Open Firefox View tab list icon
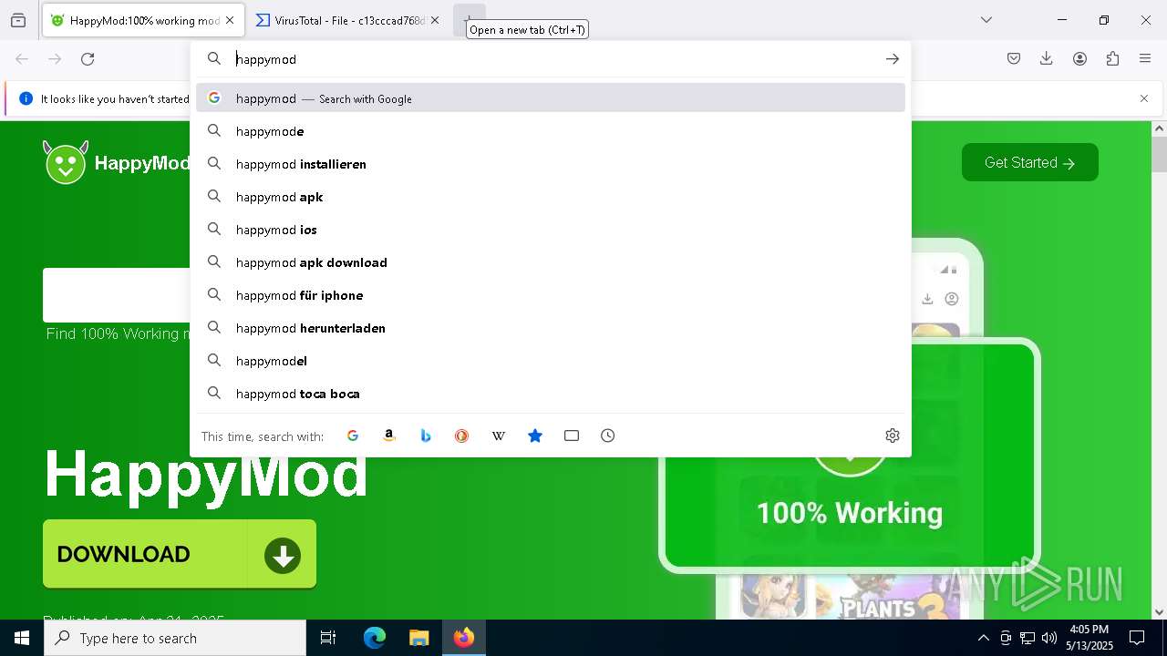This screenshot has width=1167, height=656. pyautogui.click(x=18, y=20)
